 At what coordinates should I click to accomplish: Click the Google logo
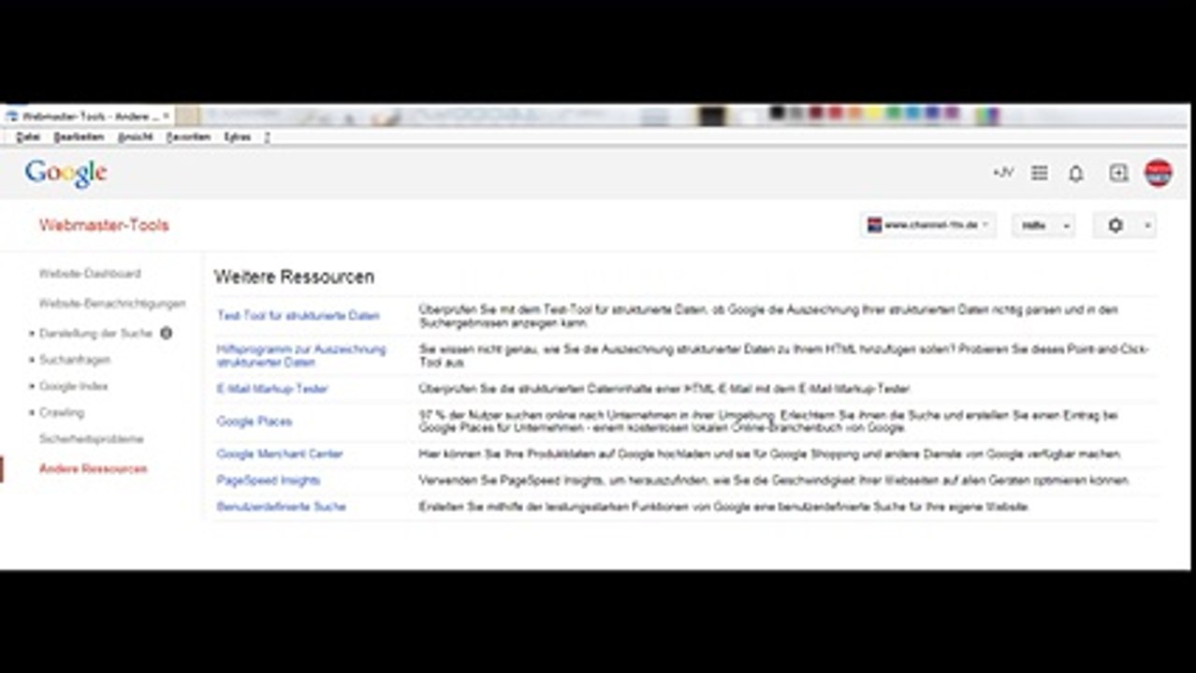pyautogui.click(x=66, y=173)
